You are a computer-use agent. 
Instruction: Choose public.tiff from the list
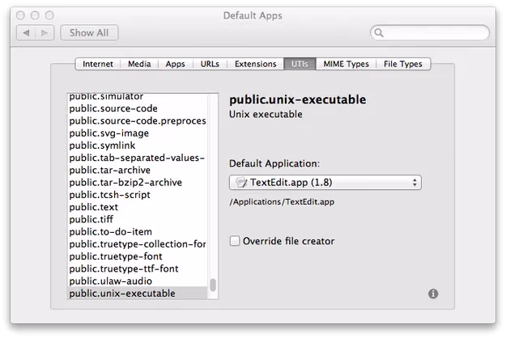(x=93, y=219)
